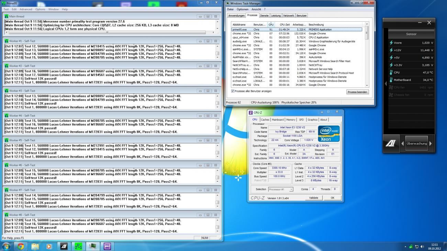This screenshot has width=447, height=251.
Task: Toggle 'Prozesse aller Benutzer anzeigen' checkbox
Action: 233,91
